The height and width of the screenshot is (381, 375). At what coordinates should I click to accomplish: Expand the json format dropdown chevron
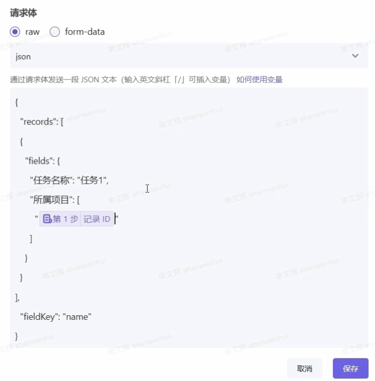click(x=355, y=56)
